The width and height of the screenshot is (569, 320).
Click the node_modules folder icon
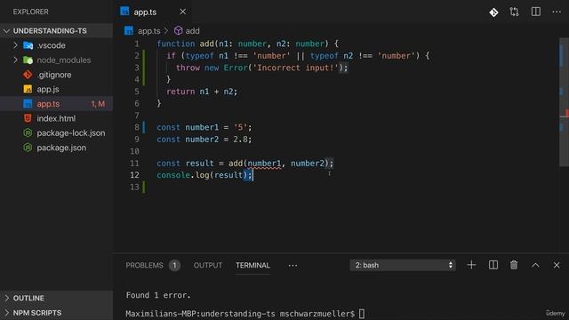28,60
